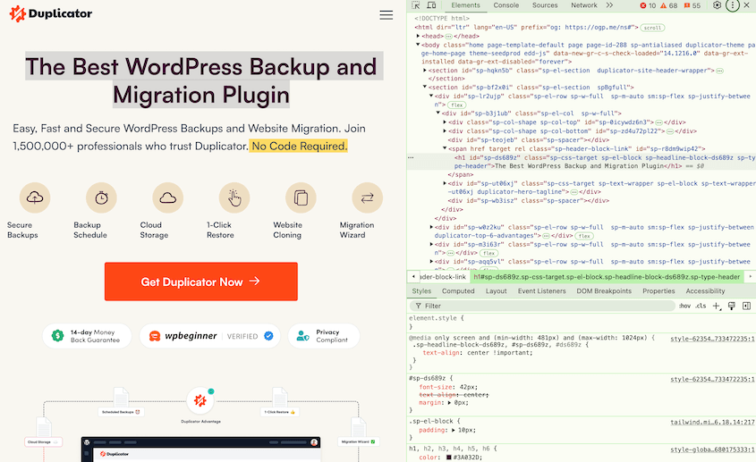
Task: Click the rendering emulation paintbrush icon
Action: point(732,306)
